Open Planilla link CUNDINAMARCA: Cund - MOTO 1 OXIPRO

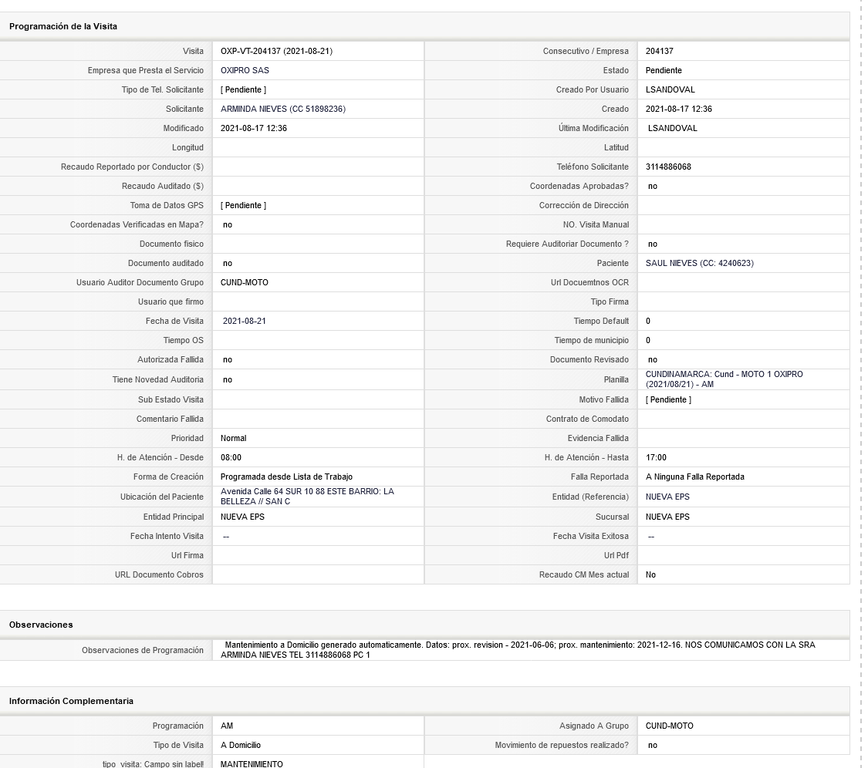[724, 379]
